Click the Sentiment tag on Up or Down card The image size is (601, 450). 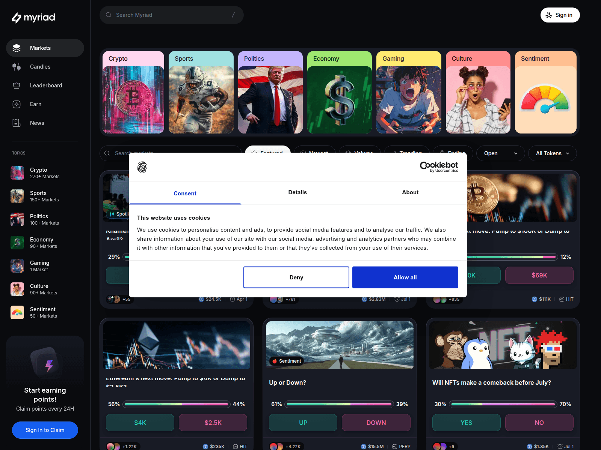(287, 361)
